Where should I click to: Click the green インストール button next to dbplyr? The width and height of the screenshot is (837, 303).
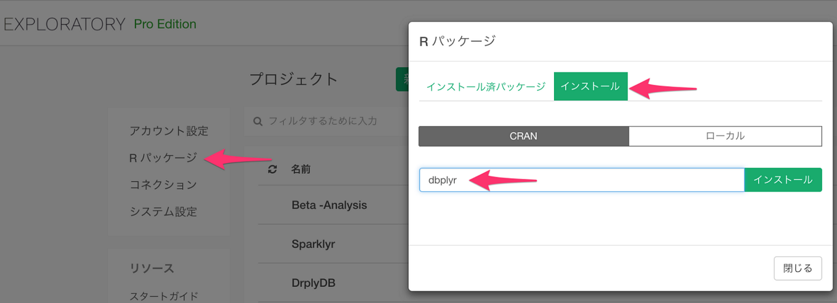(x=783, y=180)
